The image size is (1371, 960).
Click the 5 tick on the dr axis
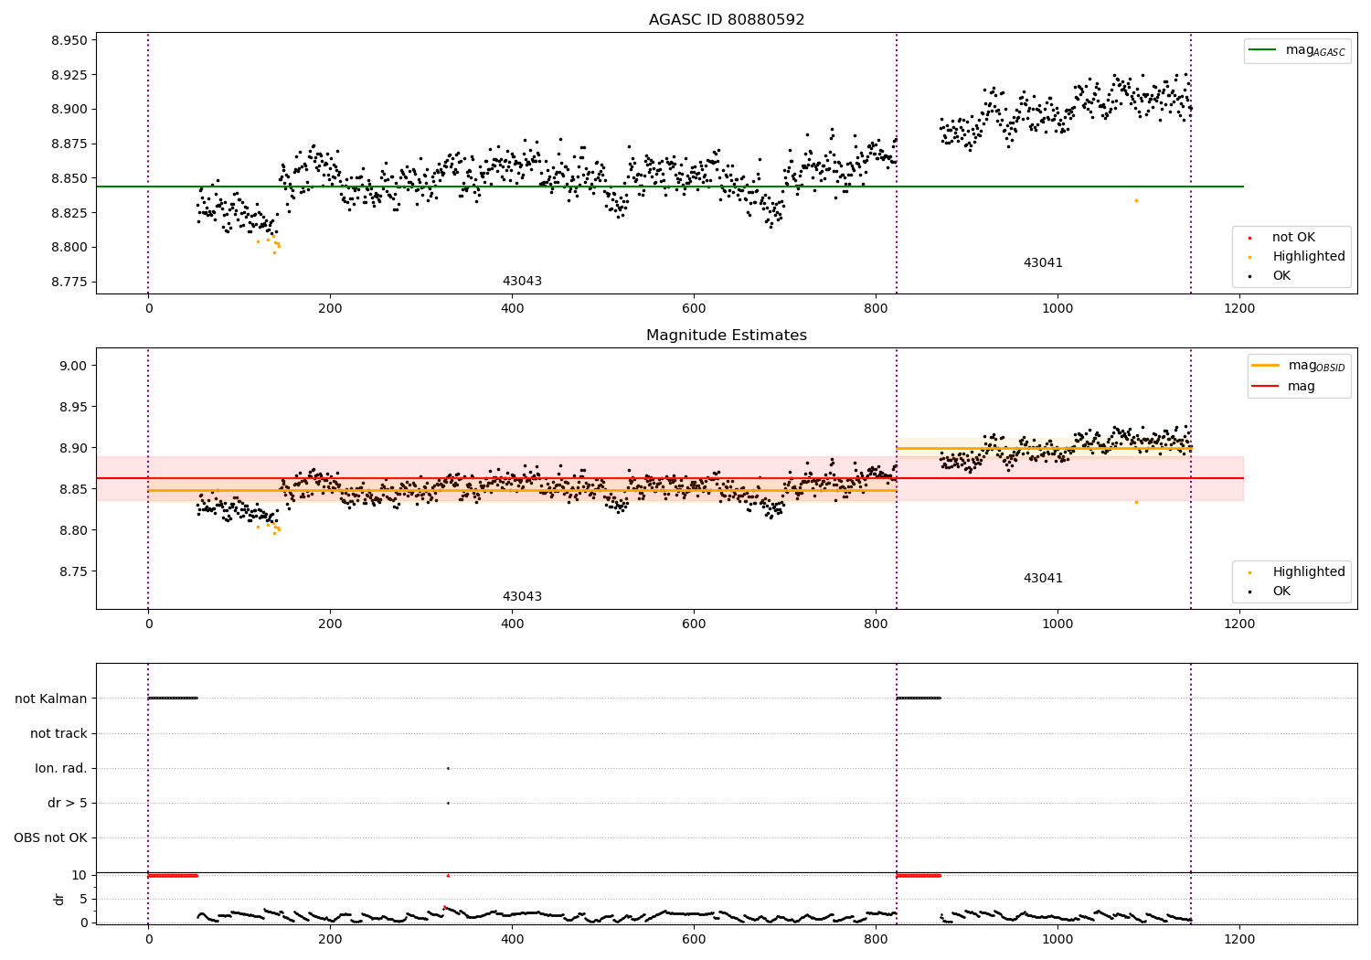(x=83, y=900)
